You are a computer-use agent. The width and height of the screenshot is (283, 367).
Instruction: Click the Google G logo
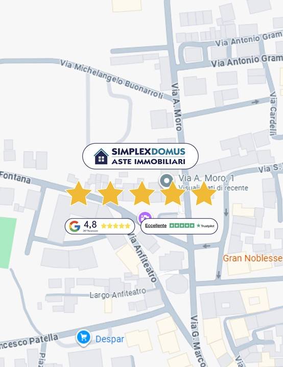75,226
